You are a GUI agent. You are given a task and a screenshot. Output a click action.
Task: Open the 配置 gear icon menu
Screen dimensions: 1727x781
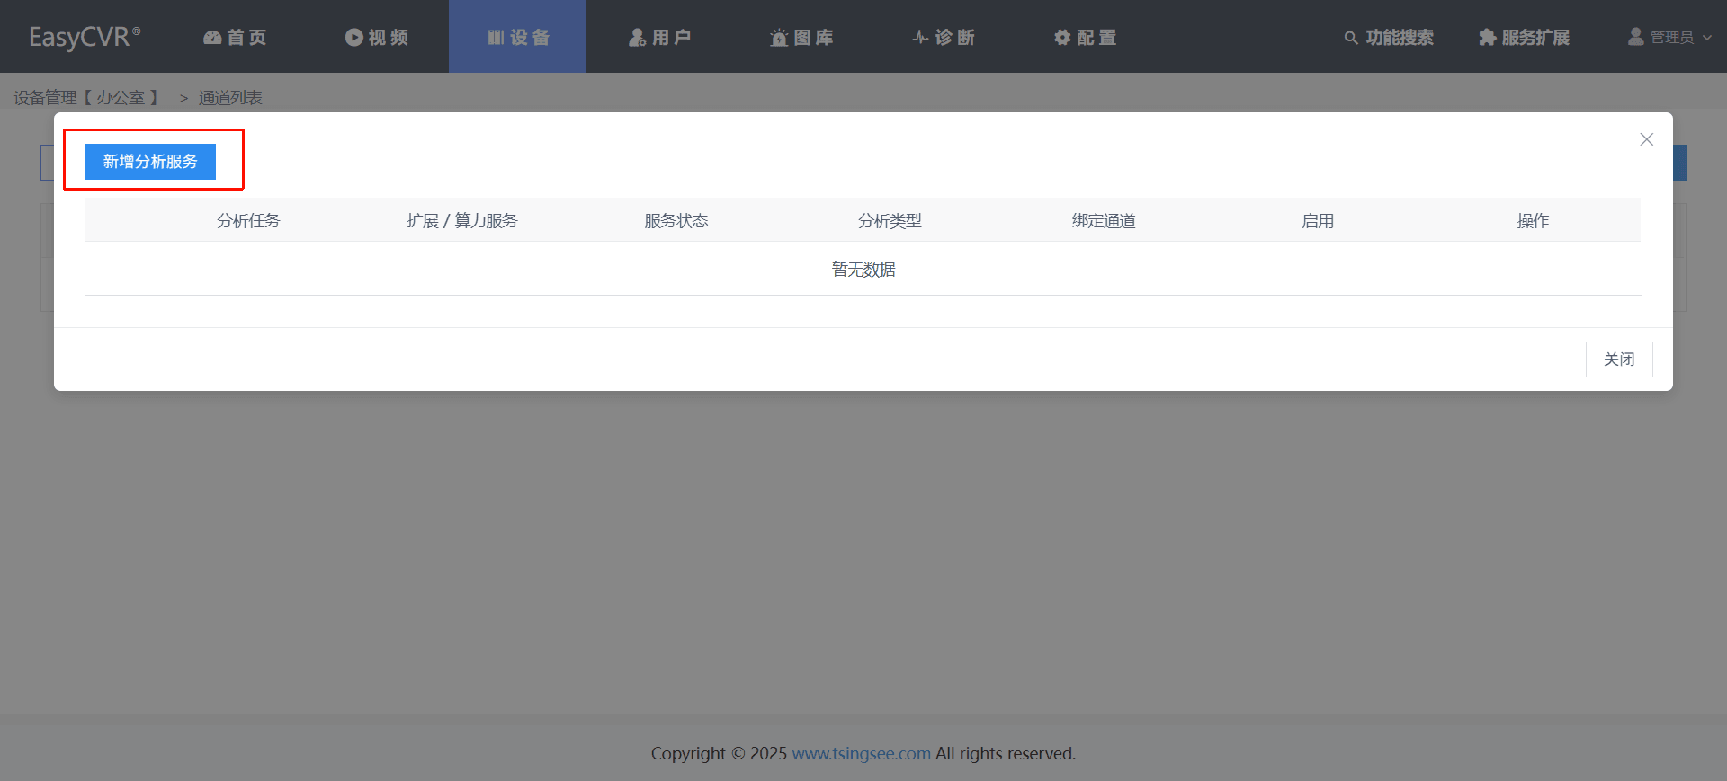coord(1086,37)
